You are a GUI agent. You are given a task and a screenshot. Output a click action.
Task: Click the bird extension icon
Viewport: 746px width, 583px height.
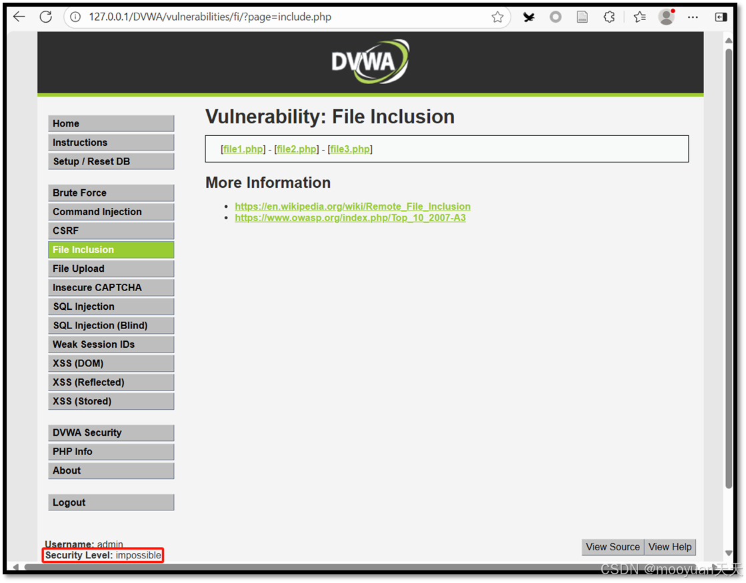click(x=529, y=17)
